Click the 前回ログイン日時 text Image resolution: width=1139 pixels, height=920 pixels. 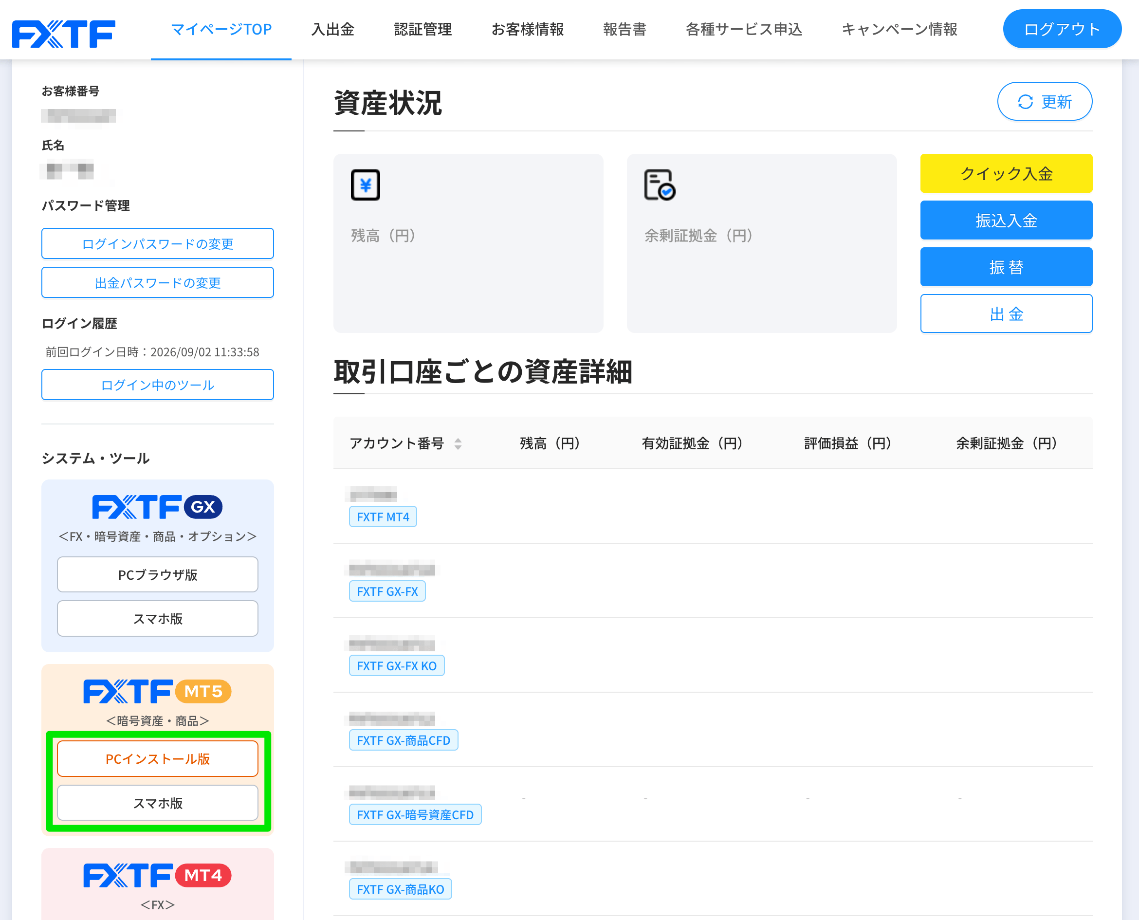coord(152,352)
